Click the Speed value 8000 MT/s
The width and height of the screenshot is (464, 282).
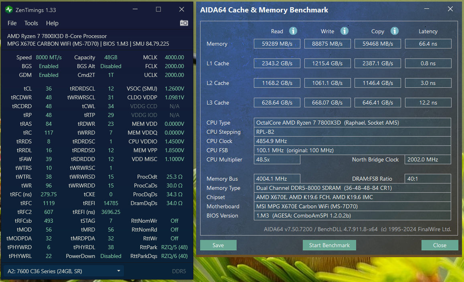tap(49, 57)
